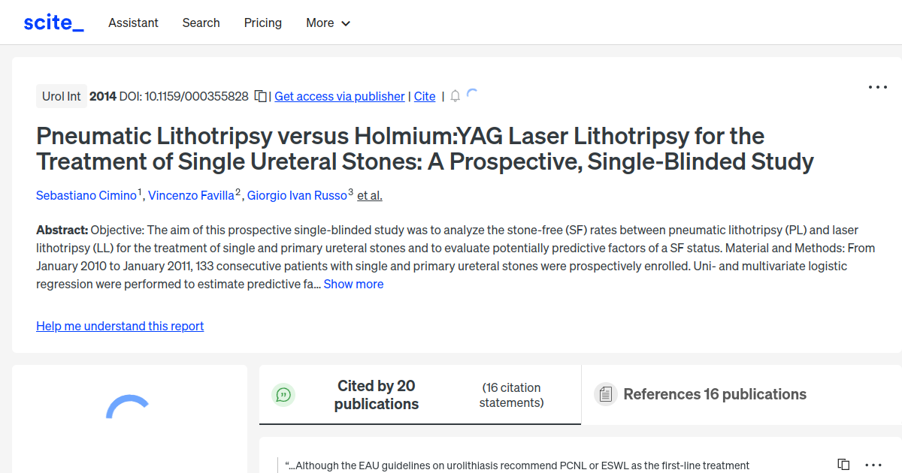
Task: Click the References document icon
Action: (x=605, y=393)
